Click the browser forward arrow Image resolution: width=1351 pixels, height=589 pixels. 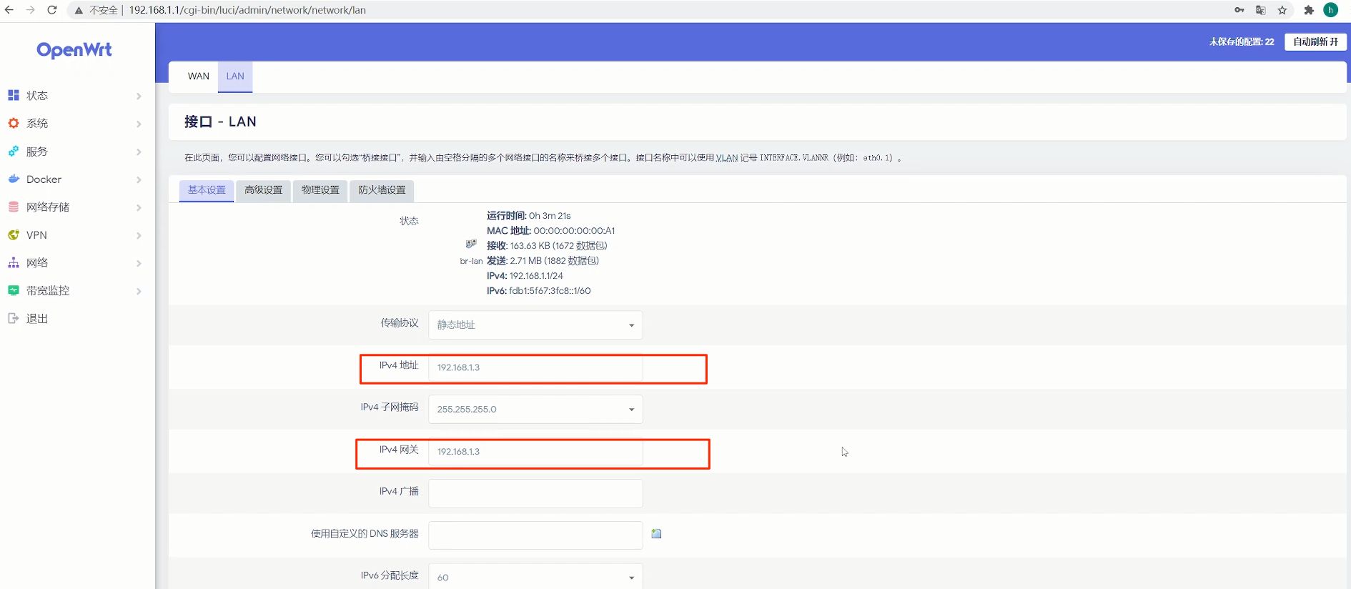[30, 10]
